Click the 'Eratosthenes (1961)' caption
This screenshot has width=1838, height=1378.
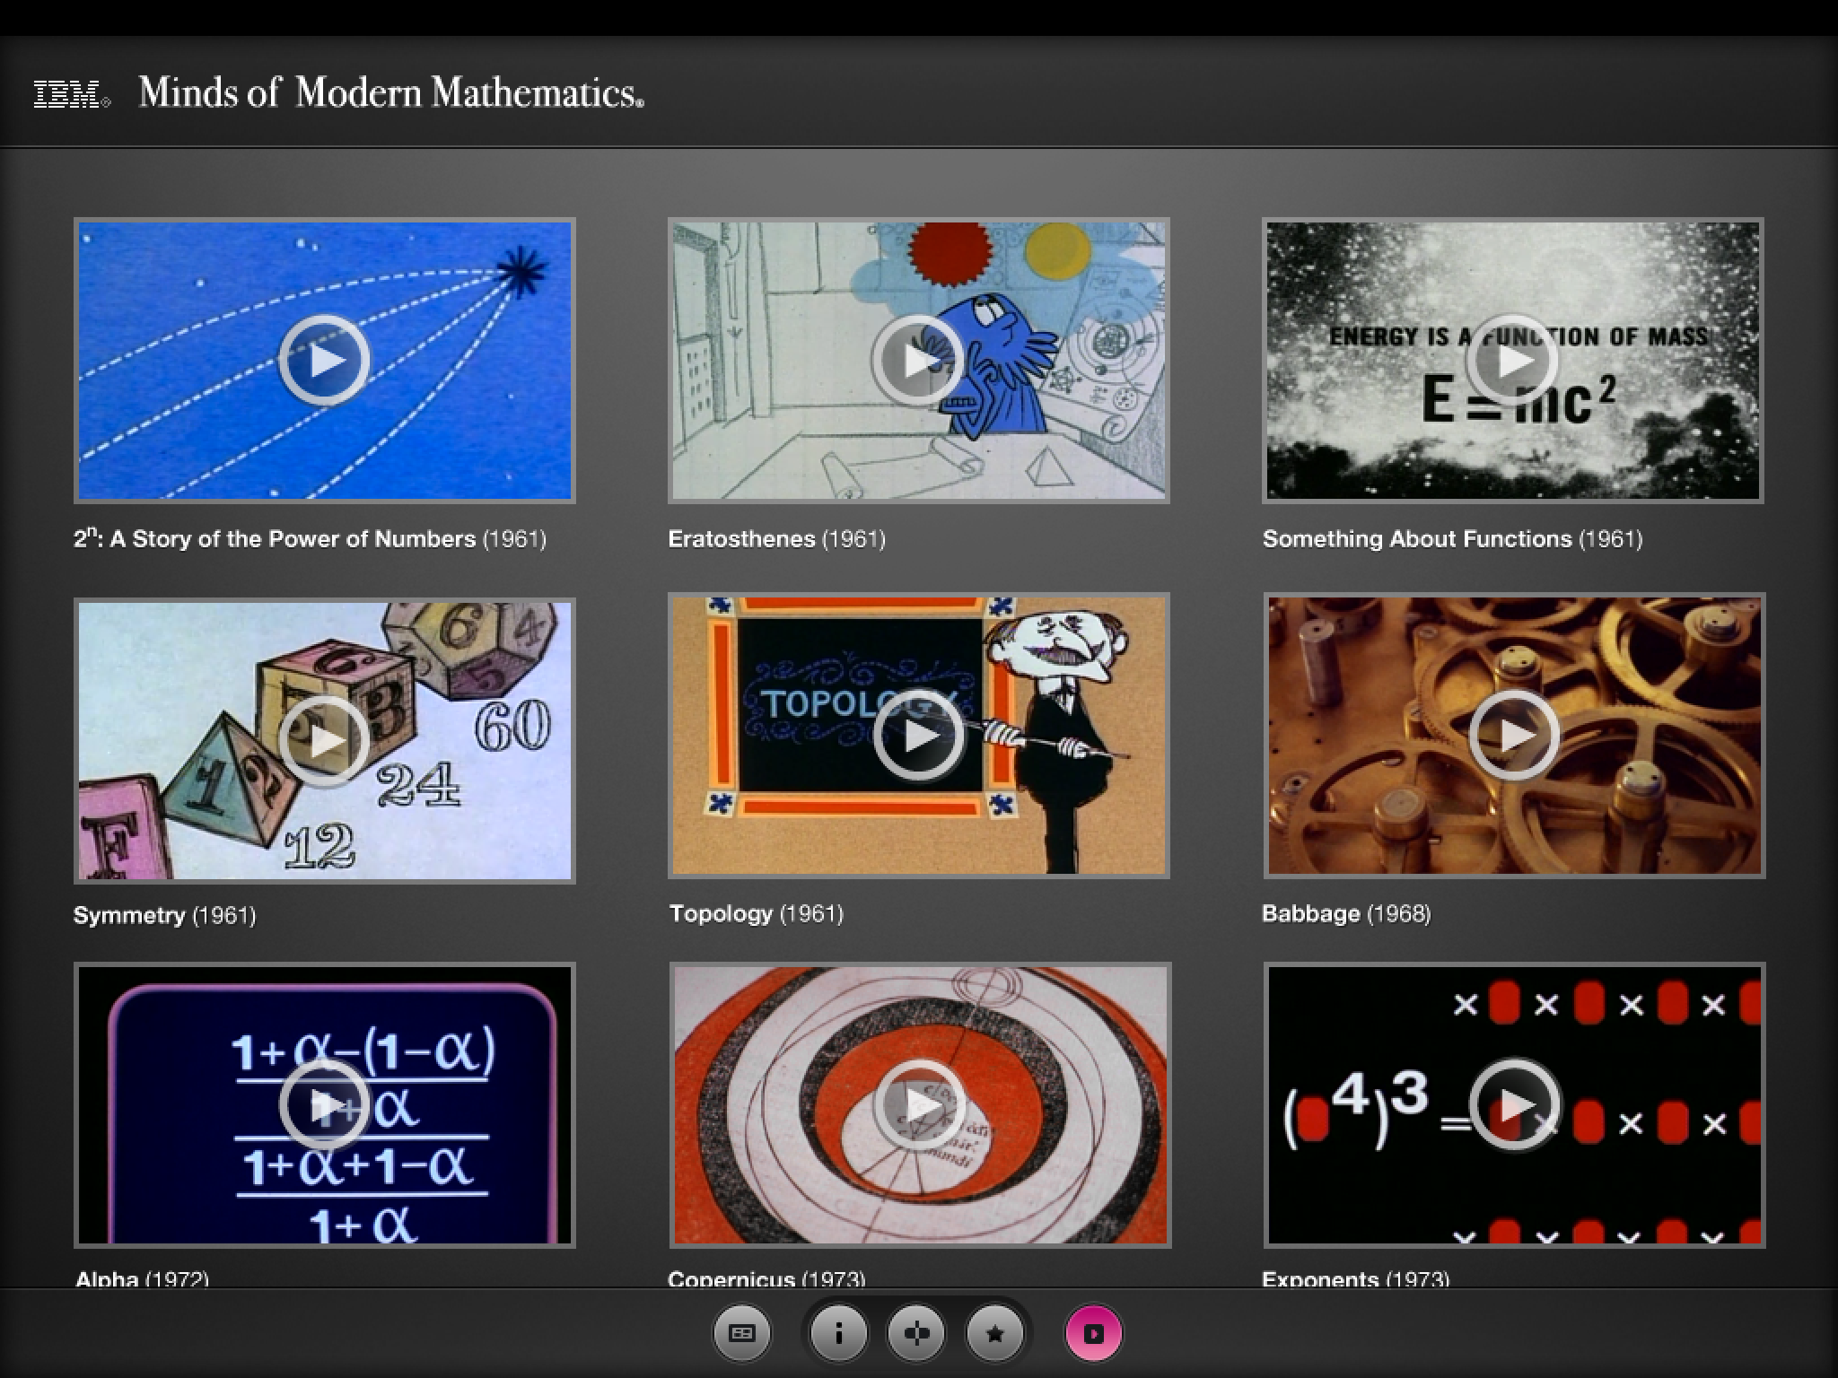pos(776,539)
